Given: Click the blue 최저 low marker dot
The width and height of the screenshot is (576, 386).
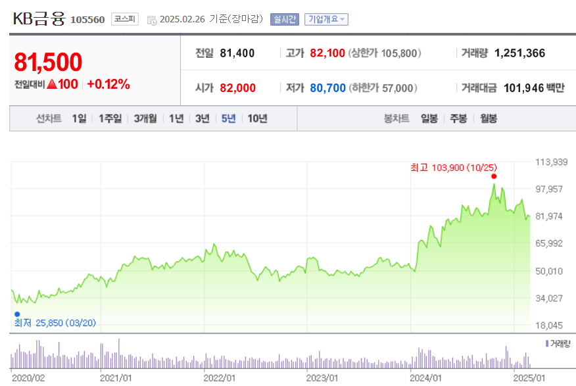Looking at the screenshot, I should tap(17, 314).
